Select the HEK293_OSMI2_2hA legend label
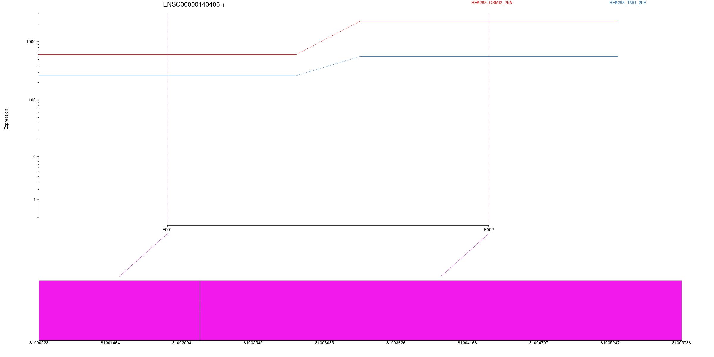 point(491,3)
